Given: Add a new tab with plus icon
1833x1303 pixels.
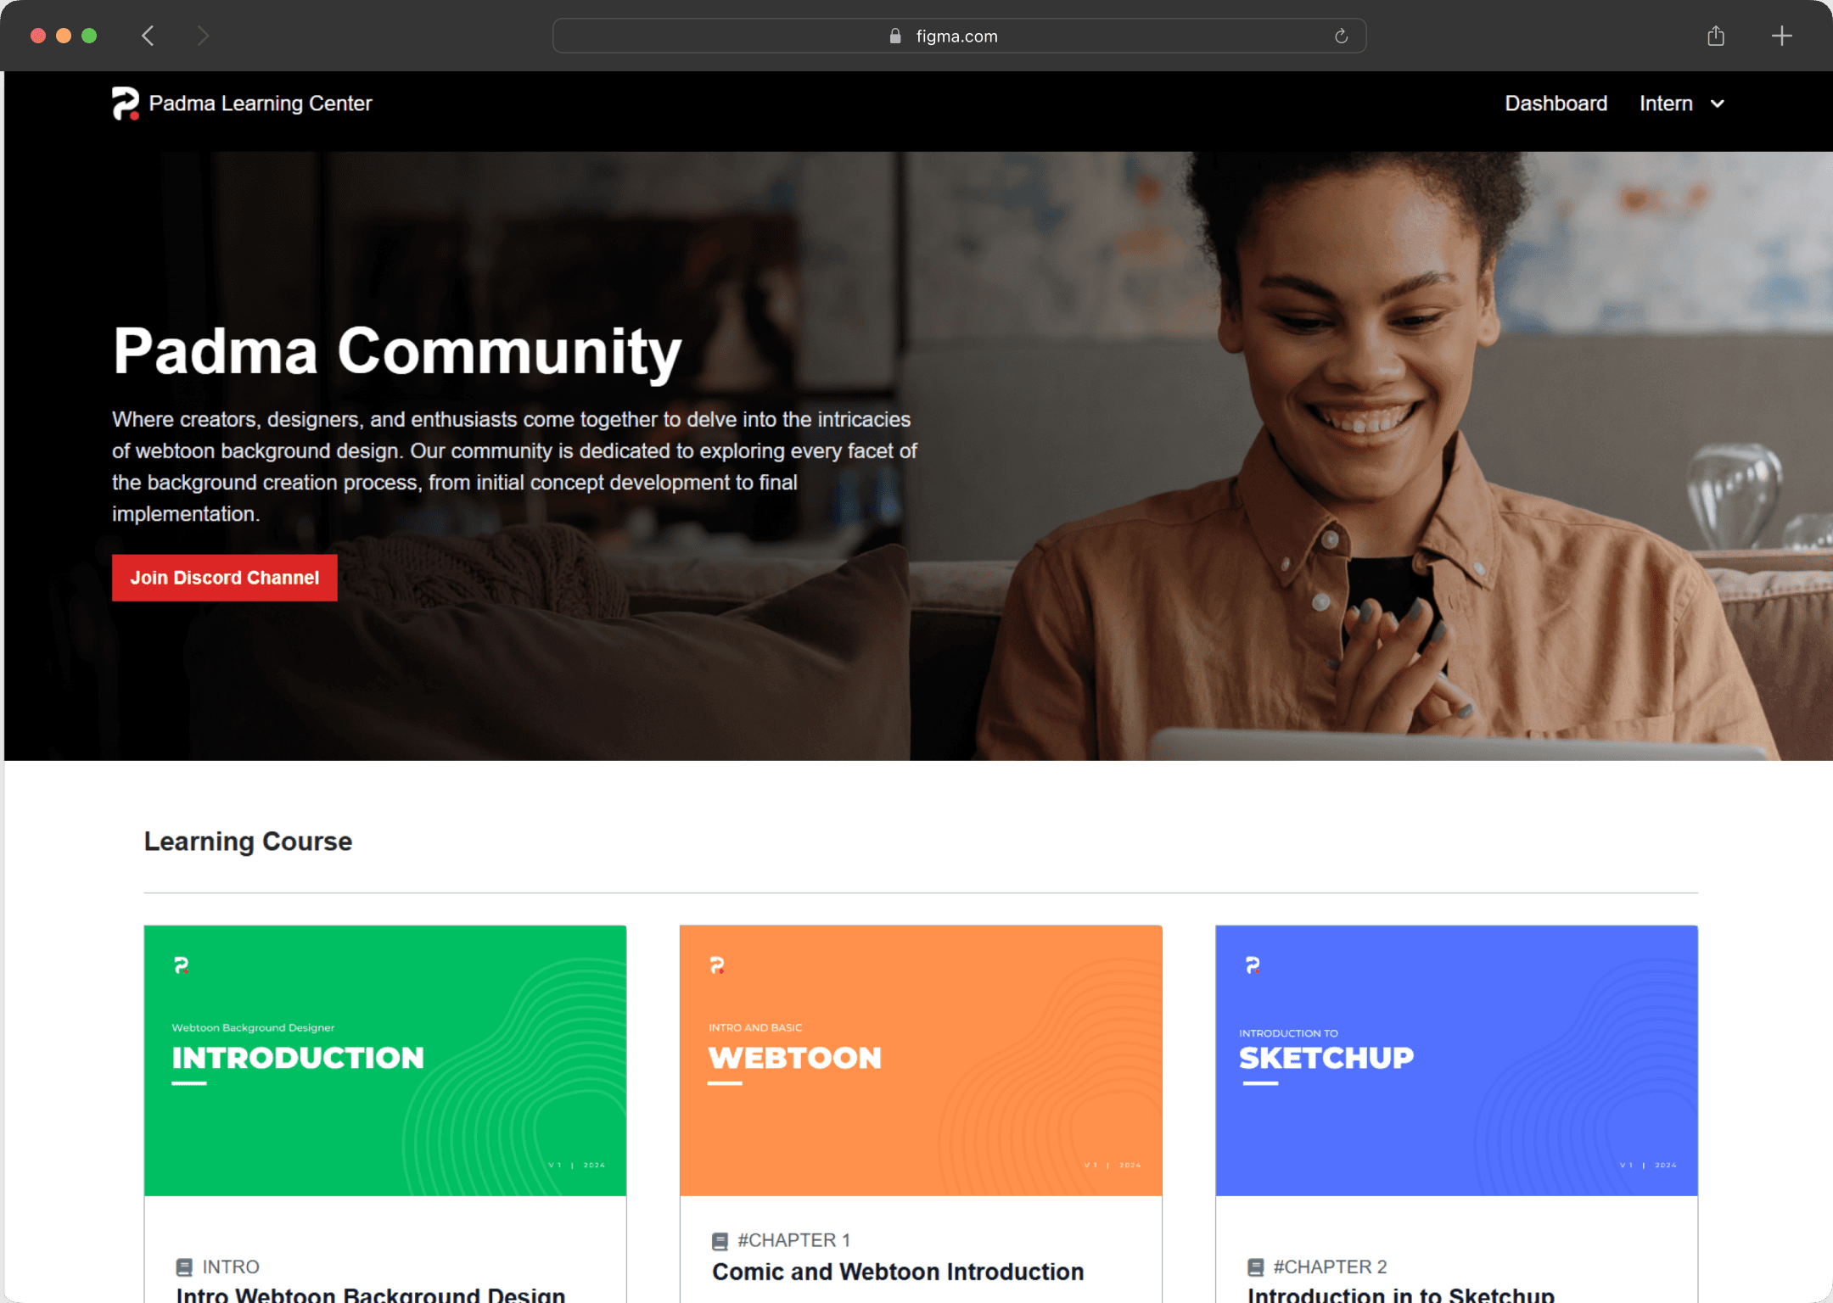Looking at the screenshot, I should (x=1782, y=36).
